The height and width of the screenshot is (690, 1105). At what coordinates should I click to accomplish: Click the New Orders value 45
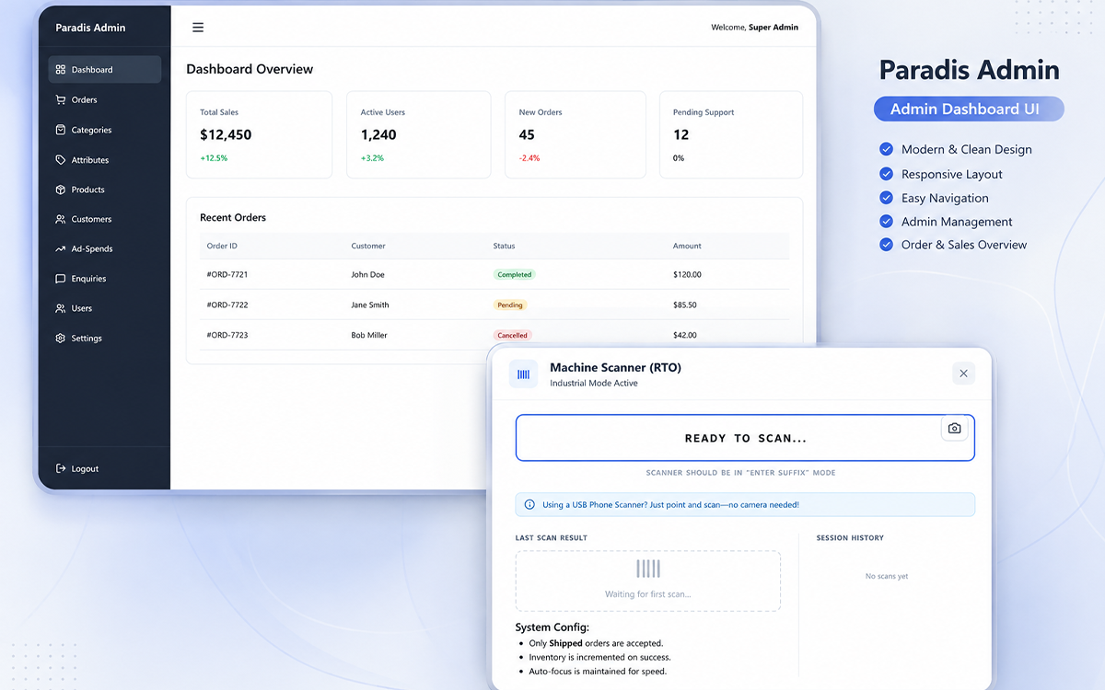click(527, 135)
